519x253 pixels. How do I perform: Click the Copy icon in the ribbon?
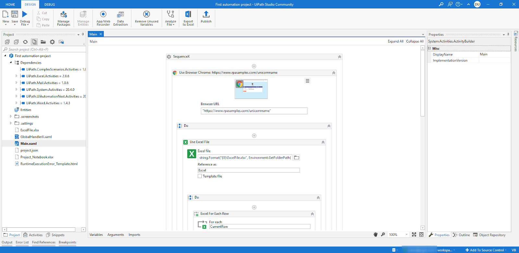coord(39,19)
